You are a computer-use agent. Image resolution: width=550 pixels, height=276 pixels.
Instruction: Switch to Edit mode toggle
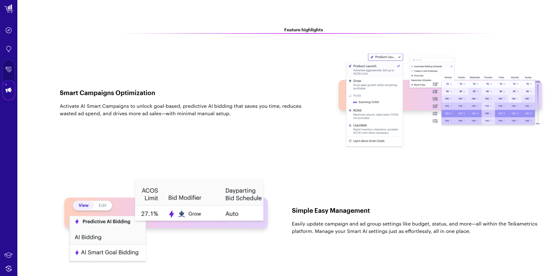(102, 205)
